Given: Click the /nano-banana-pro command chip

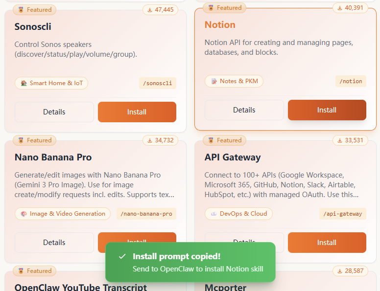Looking at the screenshot, I should (146, 214).
